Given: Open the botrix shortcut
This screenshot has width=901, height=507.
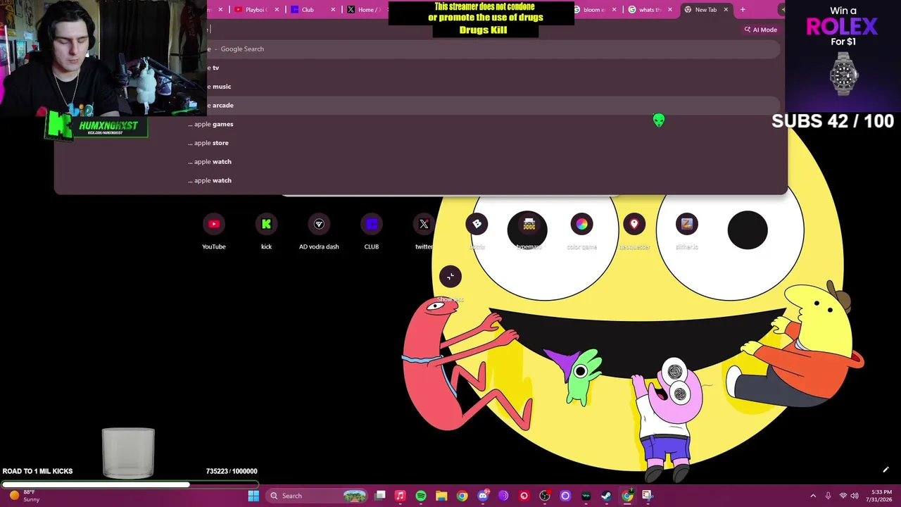Looking at the screenshot, I should (477, 231).
